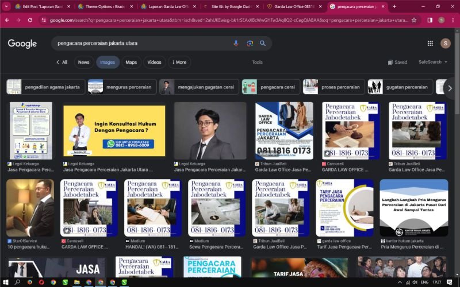
Task: Select 'mengajukan gugatan cerai' suggestion chip
Action: coord(199,87)
